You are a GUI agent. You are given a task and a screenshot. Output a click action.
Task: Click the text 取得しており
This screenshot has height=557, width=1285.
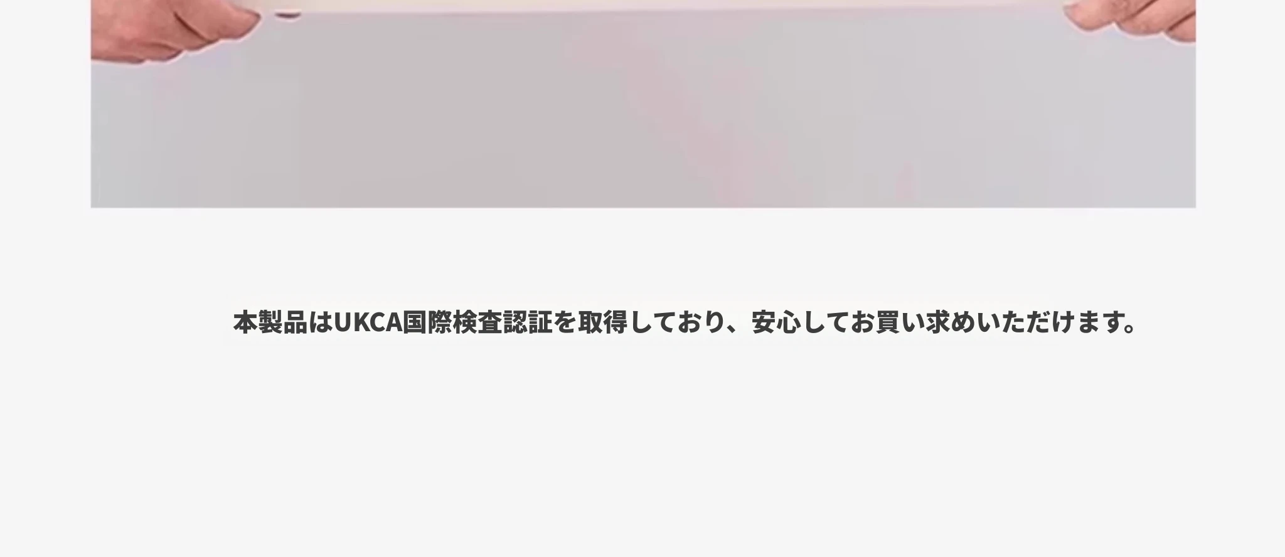click(653, 322)
